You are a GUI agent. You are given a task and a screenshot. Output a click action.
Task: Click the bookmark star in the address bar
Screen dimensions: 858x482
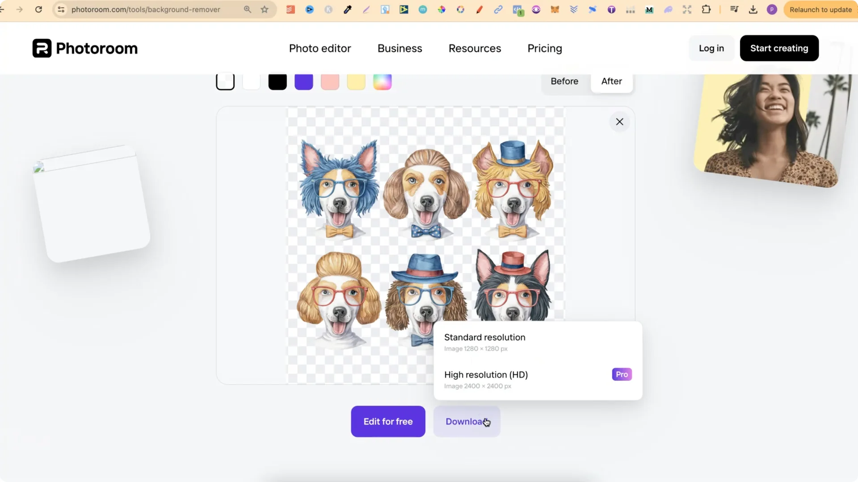click(x=264, y=9)
